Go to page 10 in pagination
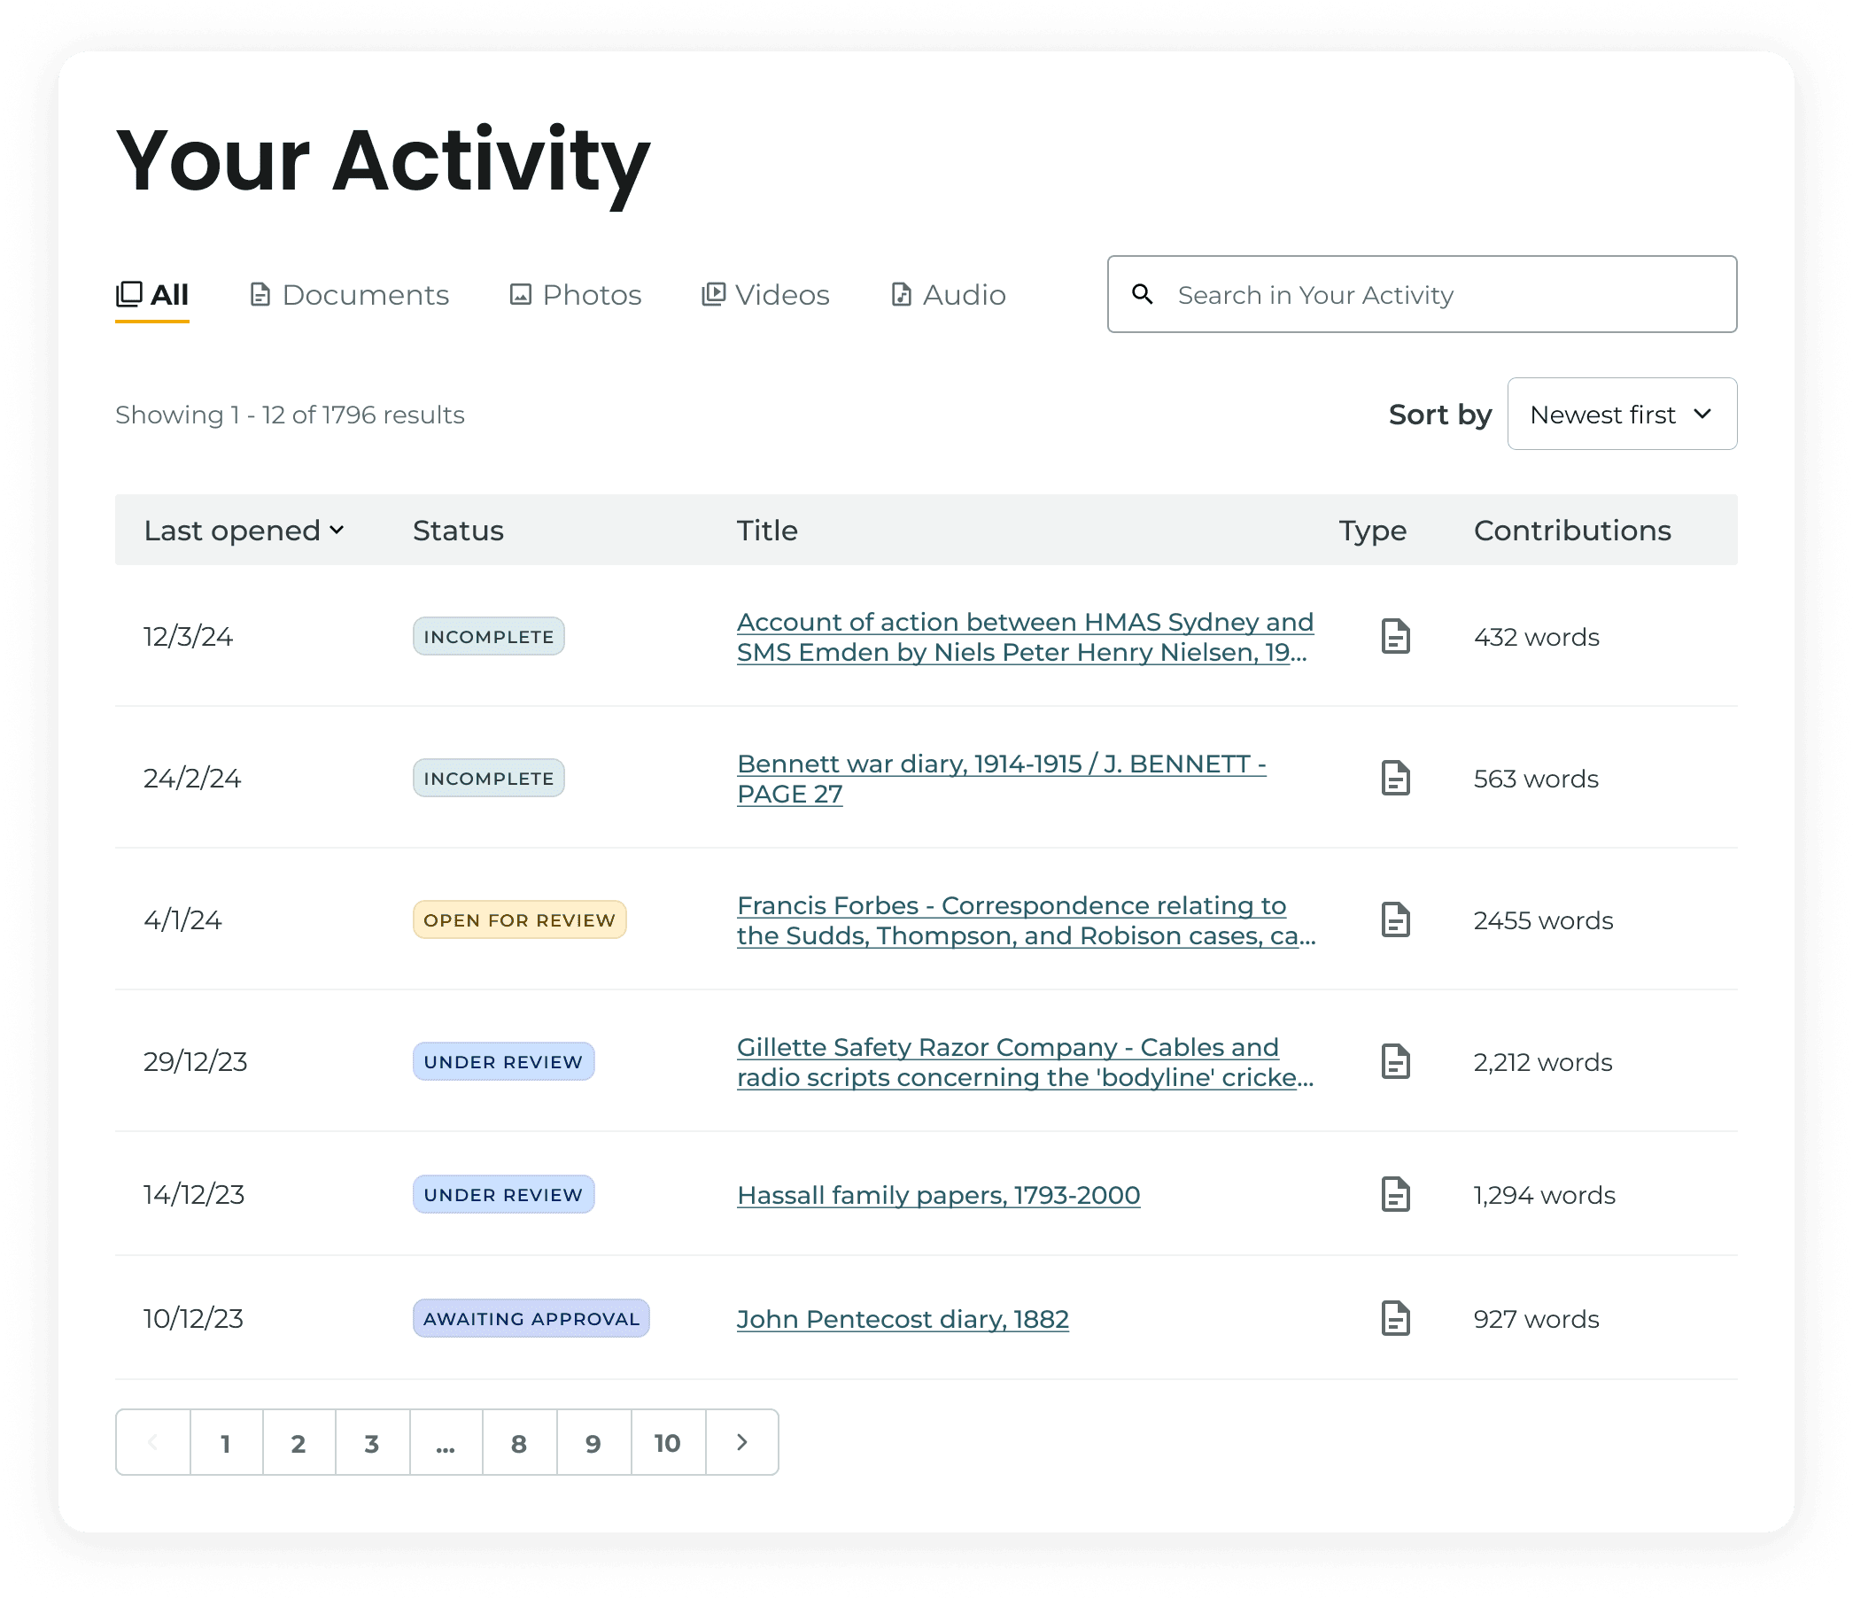The height and width of the screenshot is (1598, 1853). click(x=667, y=1442)
